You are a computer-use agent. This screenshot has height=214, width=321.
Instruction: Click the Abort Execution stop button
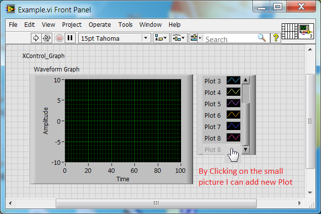pos(60,38)
